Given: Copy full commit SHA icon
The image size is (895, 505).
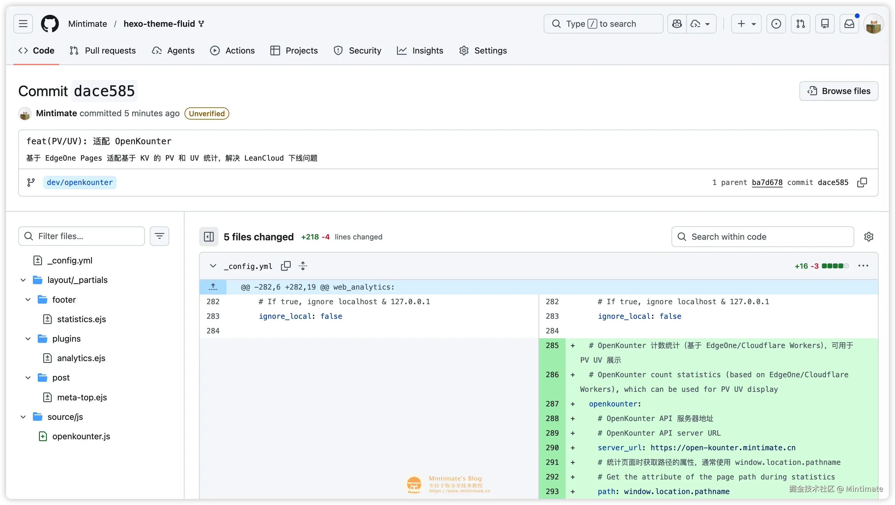Looking at the screenshot, I should (862, 182).
